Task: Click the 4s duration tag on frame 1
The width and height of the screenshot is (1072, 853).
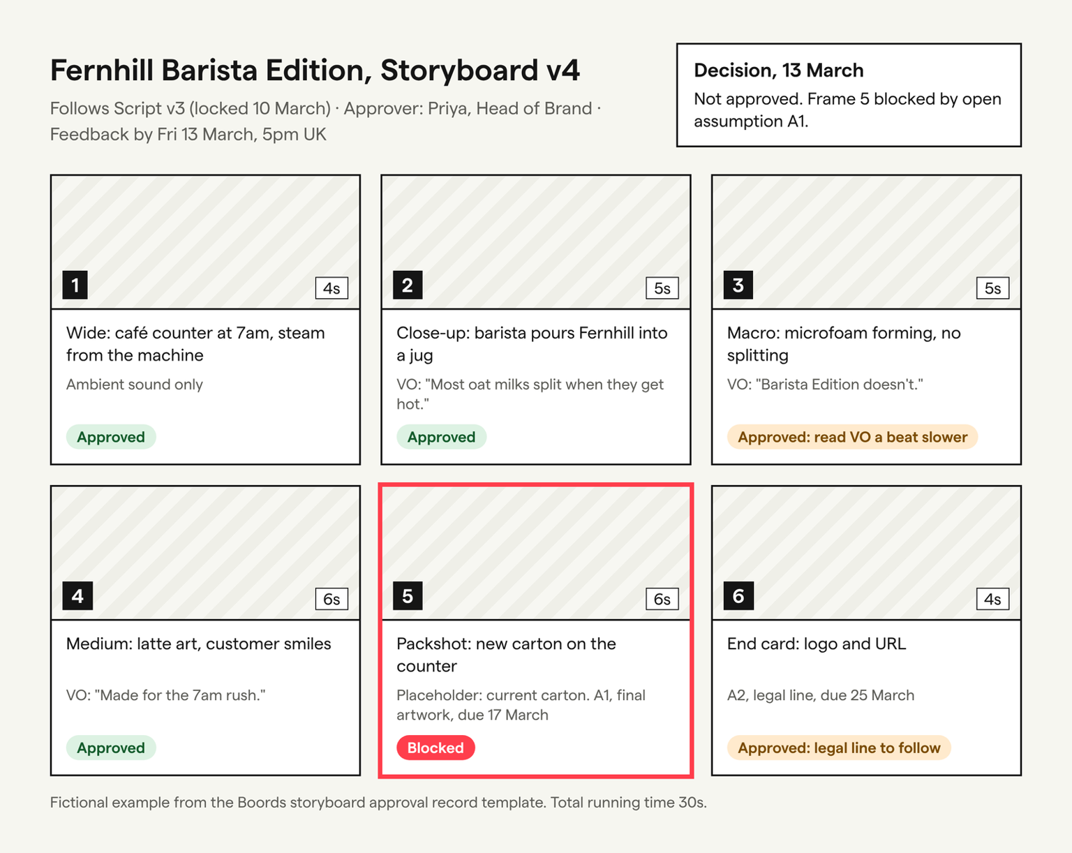Action: (332, 288)
